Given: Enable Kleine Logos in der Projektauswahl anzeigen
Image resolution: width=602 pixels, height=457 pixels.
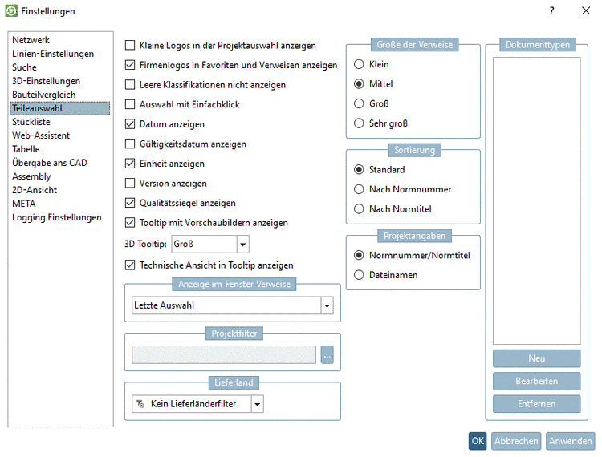Looking at the screenshot, I should (x=131, y=46).
